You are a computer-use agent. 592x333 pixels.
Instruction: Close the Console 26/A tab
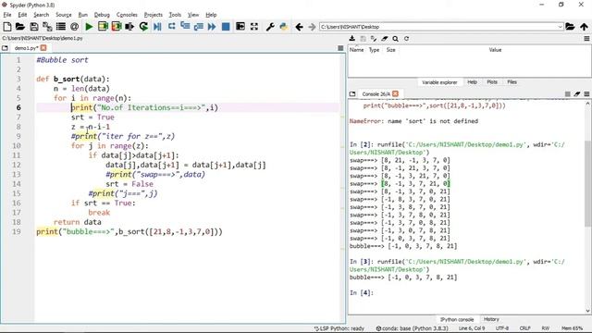coord(395,93)
